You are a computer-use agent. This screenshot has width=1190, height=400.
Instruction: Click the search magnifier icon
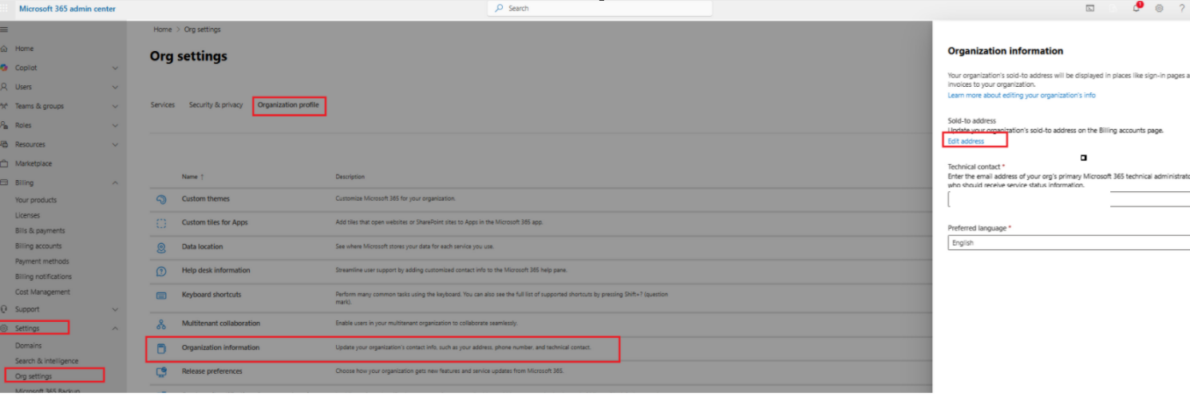point(499,8)
